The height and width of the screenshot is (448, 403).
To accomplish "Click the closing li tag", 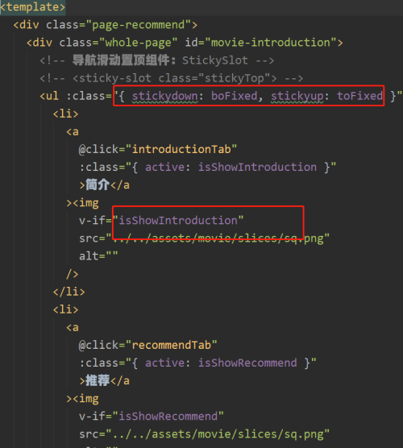I will click(x=69, y=292).
